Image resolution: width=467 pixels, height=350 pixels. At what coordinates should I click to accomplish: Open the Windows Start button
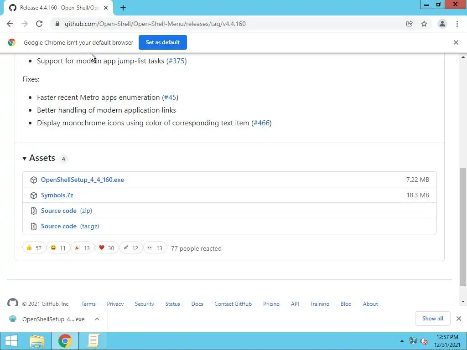(11, 341)
